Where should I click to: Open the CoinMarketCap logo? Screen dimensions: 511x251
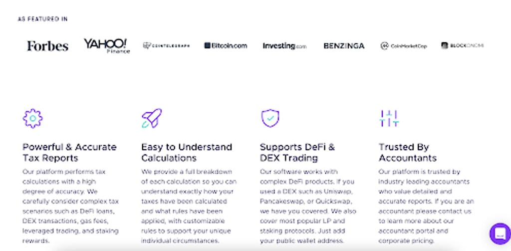[x=403, y=46]
